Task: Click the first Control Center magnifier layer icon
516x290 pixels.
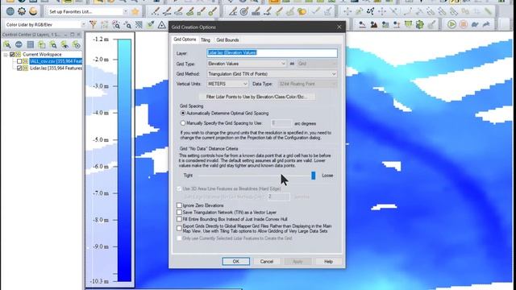Action: (x=7, y=44)
